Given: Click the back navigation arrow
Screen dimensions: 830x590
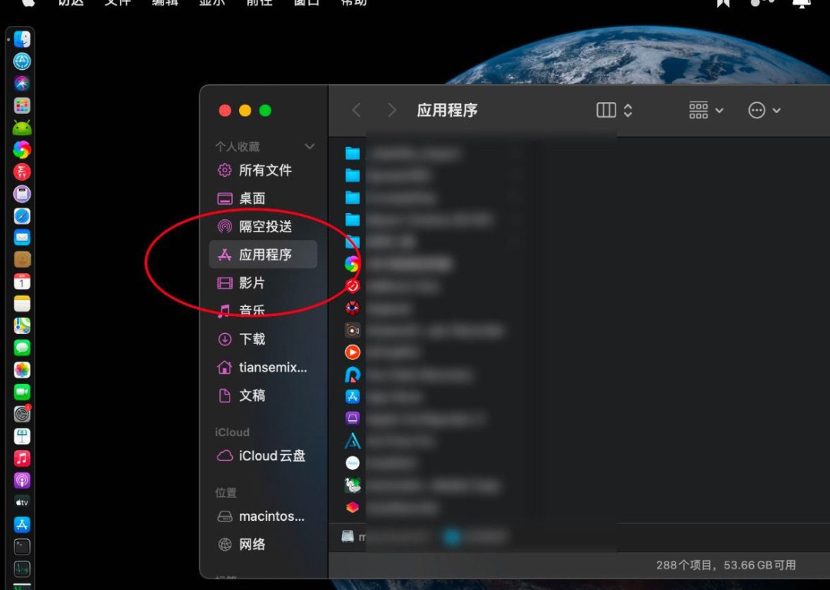Looking at the screenshot, I should tap(356, 110).
